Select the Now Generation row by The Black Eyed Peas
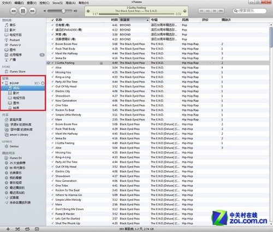 click(158, 100)
